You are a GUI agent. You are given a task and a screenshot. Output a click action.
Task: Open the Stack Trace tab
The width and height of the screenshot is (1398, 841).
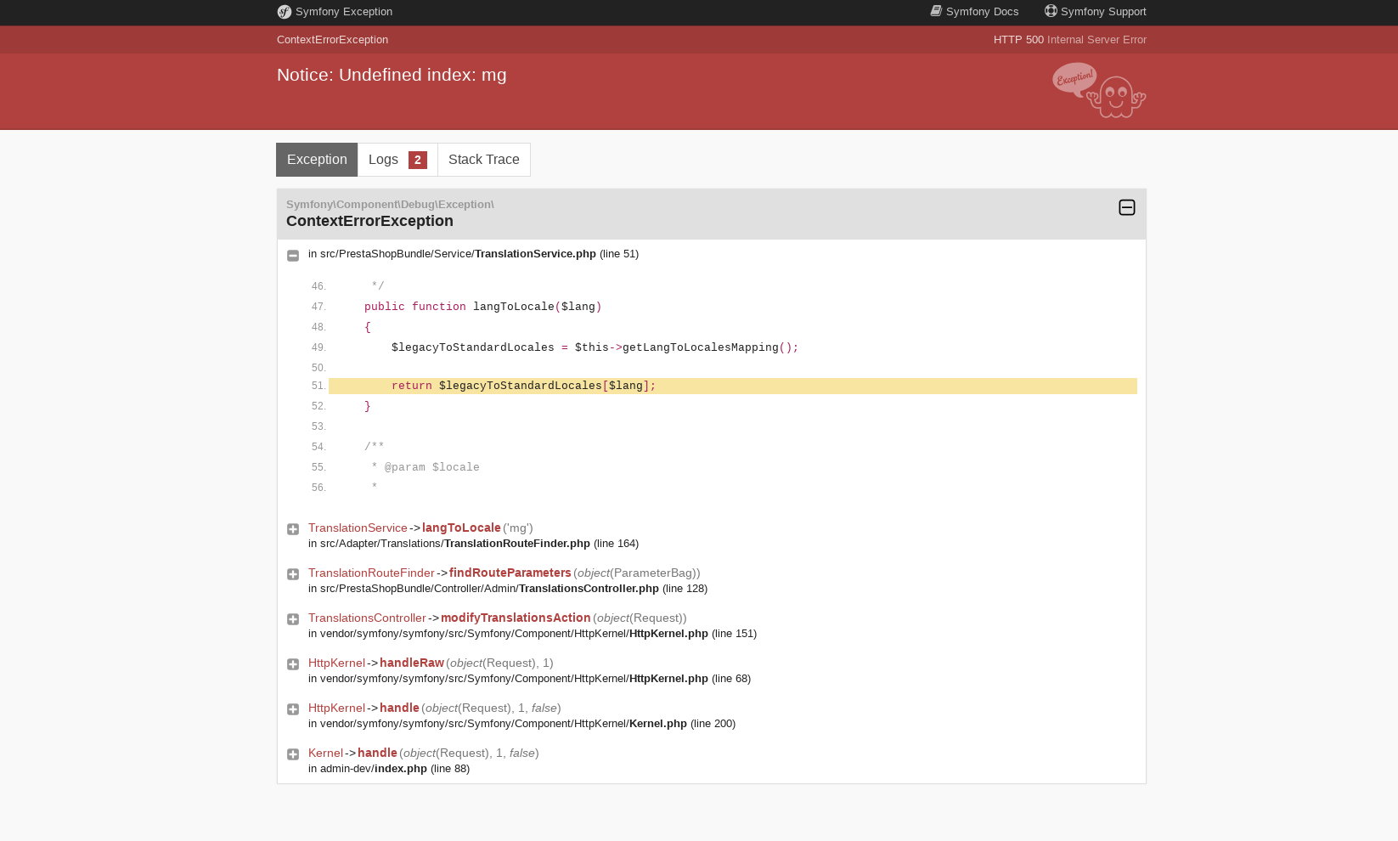tap(484, 160)
